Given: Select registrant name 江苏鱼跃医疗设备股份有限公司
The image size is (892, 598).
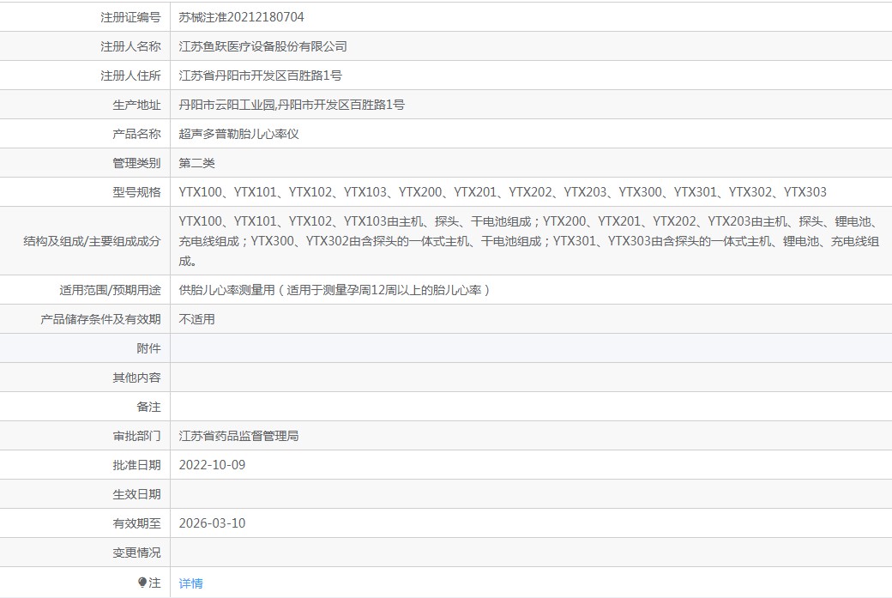Looking at the screenshot, I should pyautogui.click(x=262, y=46).
